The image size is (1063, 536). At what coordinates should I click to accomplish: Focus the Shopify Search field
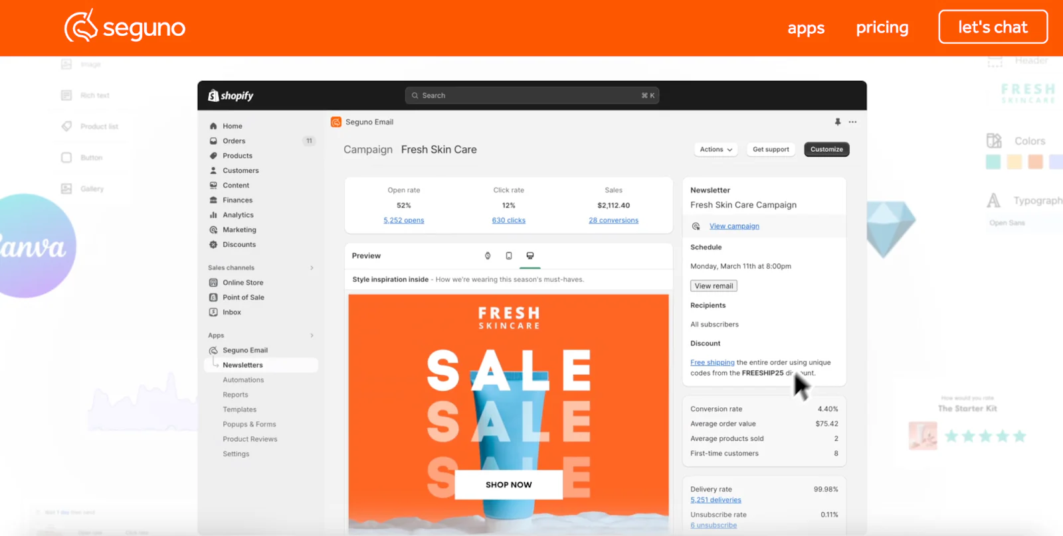point(532,96)
